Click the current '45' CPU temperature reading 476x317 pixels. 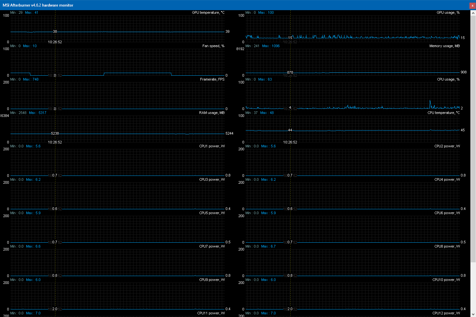[463, 130]
